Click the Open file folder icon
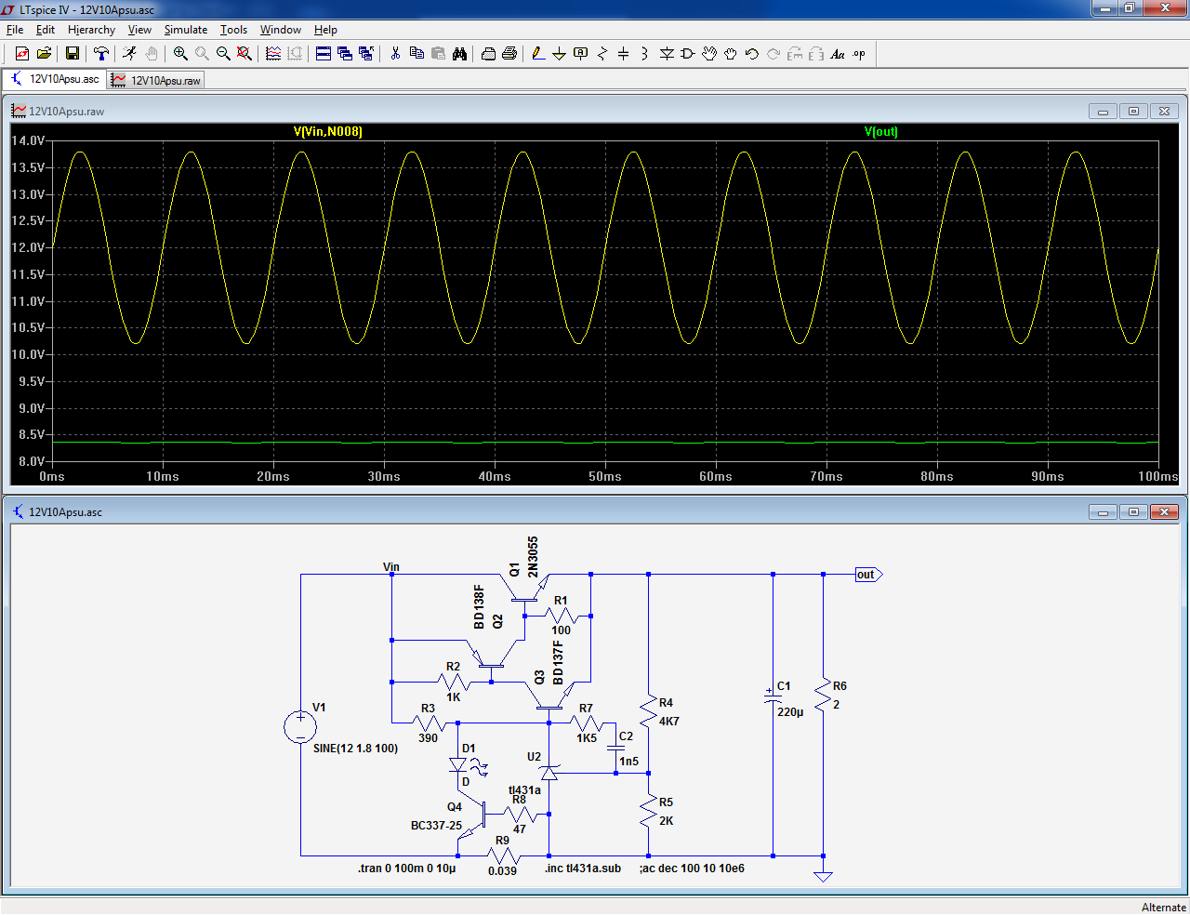Image resolution: width=1190 pixels, height=915 pixels. click(44, 54)
